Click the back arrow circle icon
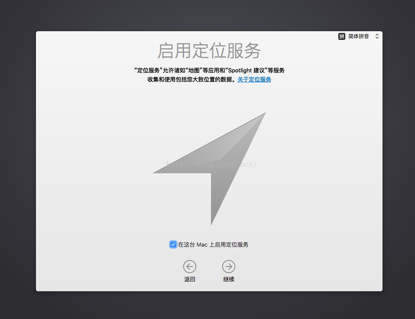The image size is (415, 319). (189, 266)
